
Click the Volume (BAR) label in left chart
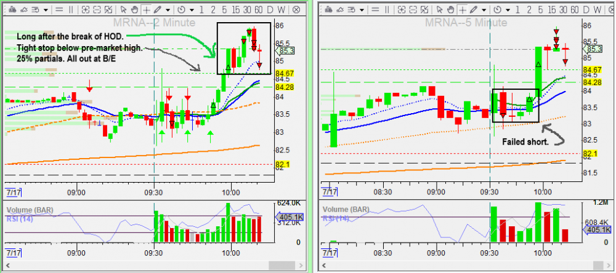pyautogui.click(x=29, y=210)
